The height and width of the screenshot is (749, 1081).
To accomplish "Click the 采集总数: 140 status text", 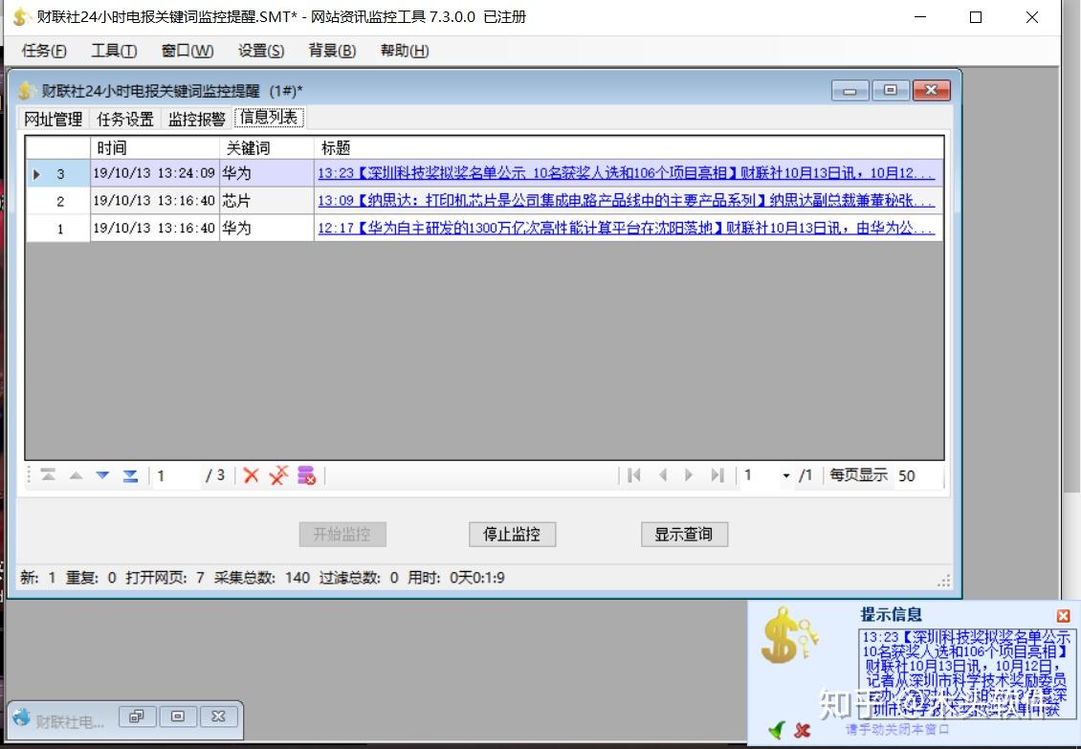I will pyautogui.click(x=262, y=577).
